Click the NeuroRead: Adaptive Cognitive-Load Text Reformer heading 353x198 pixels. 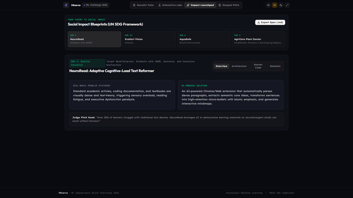(x=112, y=71)
